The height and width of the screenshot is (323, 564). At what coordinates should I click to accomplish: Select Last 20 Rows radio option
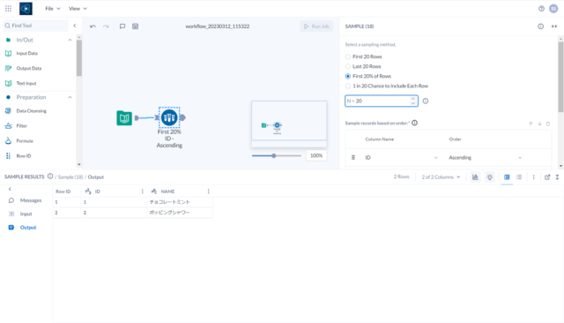(x=348, y=66)
